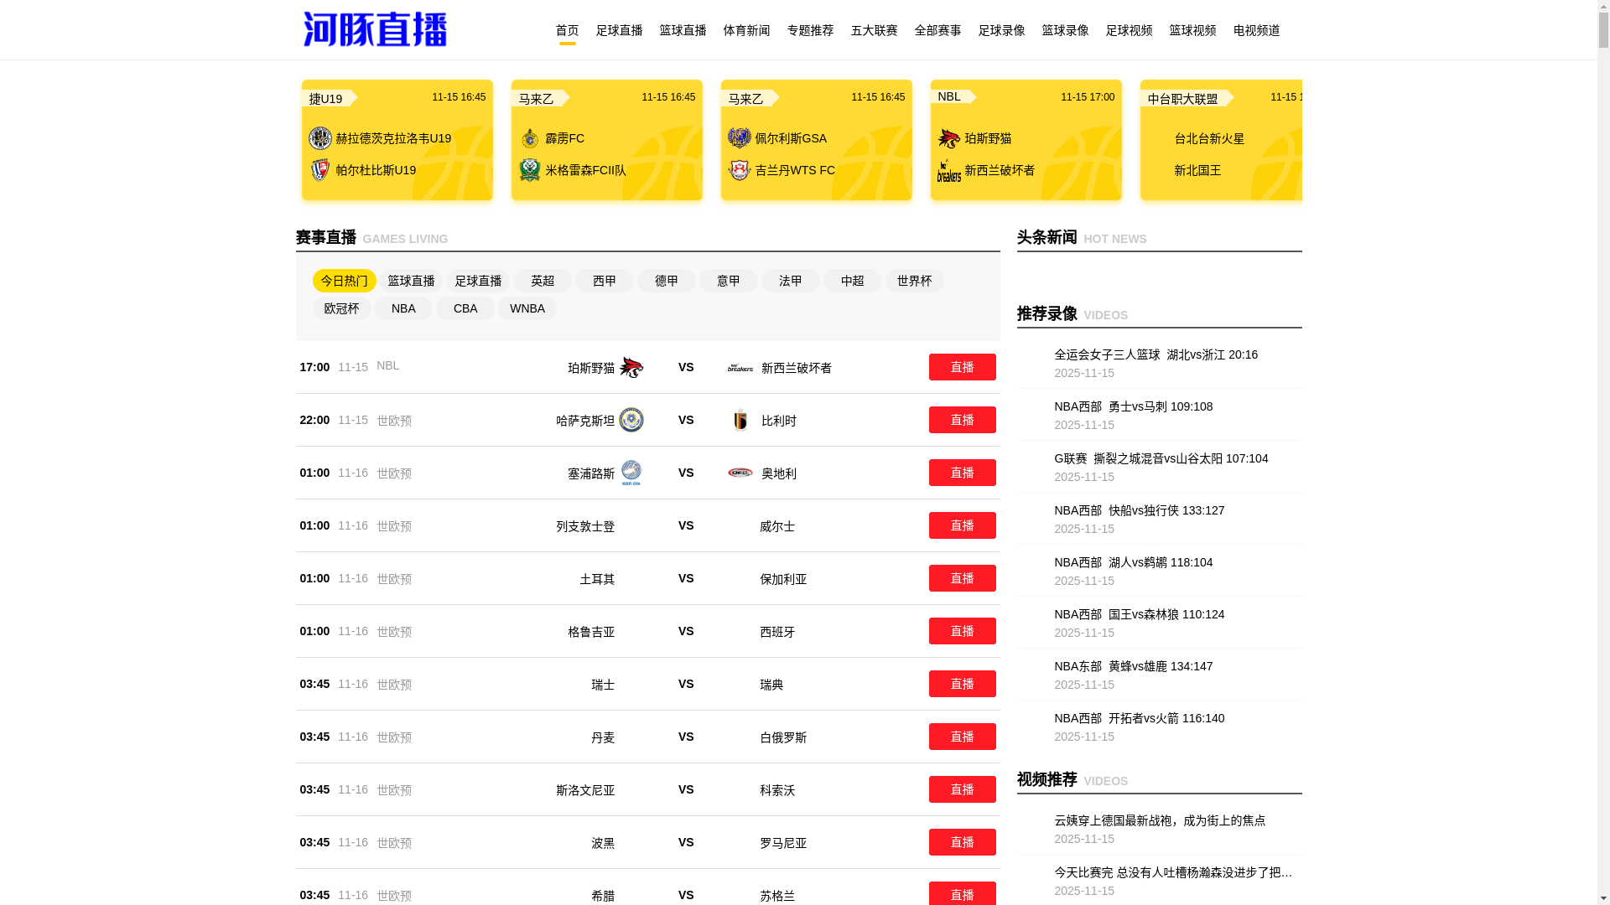Click 直播 button for 格鲁吉亚 vs 西班牙
The width and height of the screenshot is (1610, 905).
pos(962,631)
